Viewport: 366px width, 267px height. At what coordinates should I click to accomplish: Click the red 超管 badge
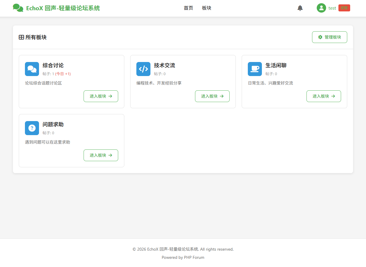[x=344, y=8]
